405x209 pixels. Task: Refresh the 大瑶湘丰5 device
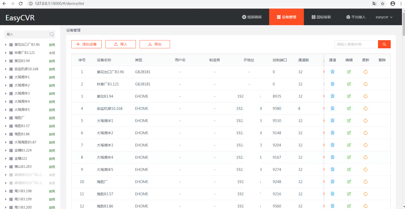click(x=365, y=169)
